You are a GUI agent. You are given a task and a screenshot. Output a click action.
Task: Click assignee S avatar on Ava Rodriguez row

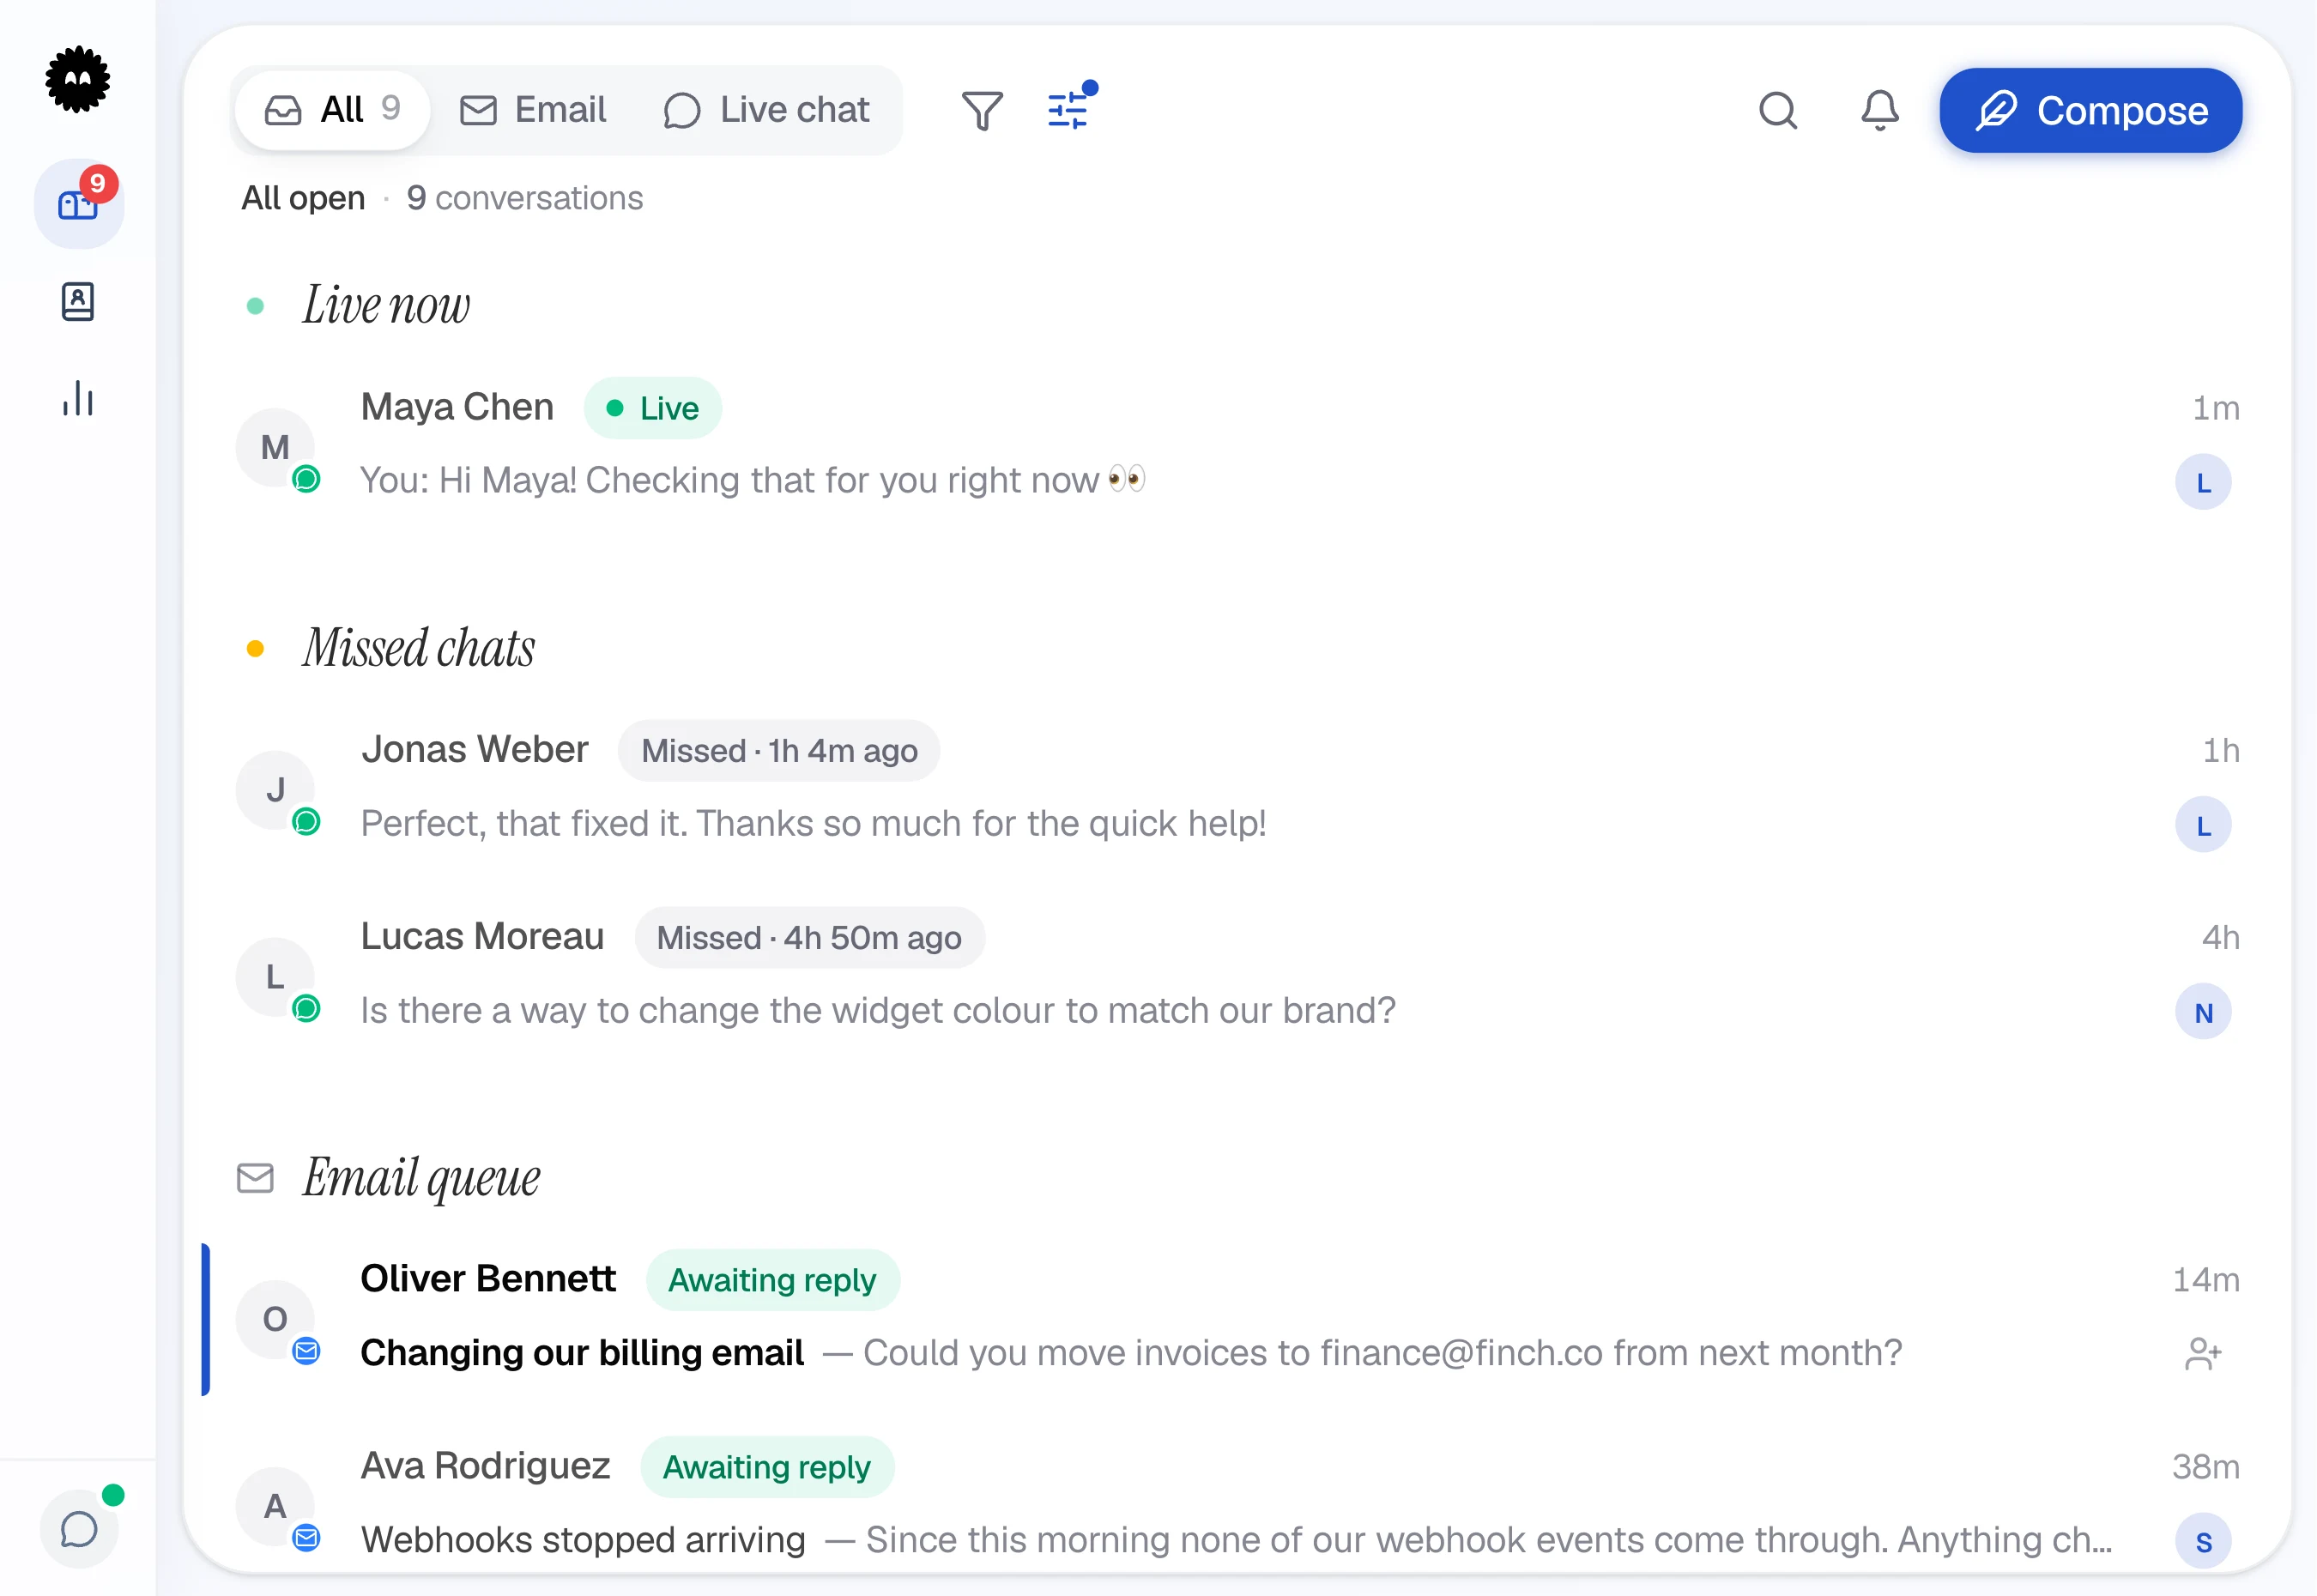[2204, 1542]
